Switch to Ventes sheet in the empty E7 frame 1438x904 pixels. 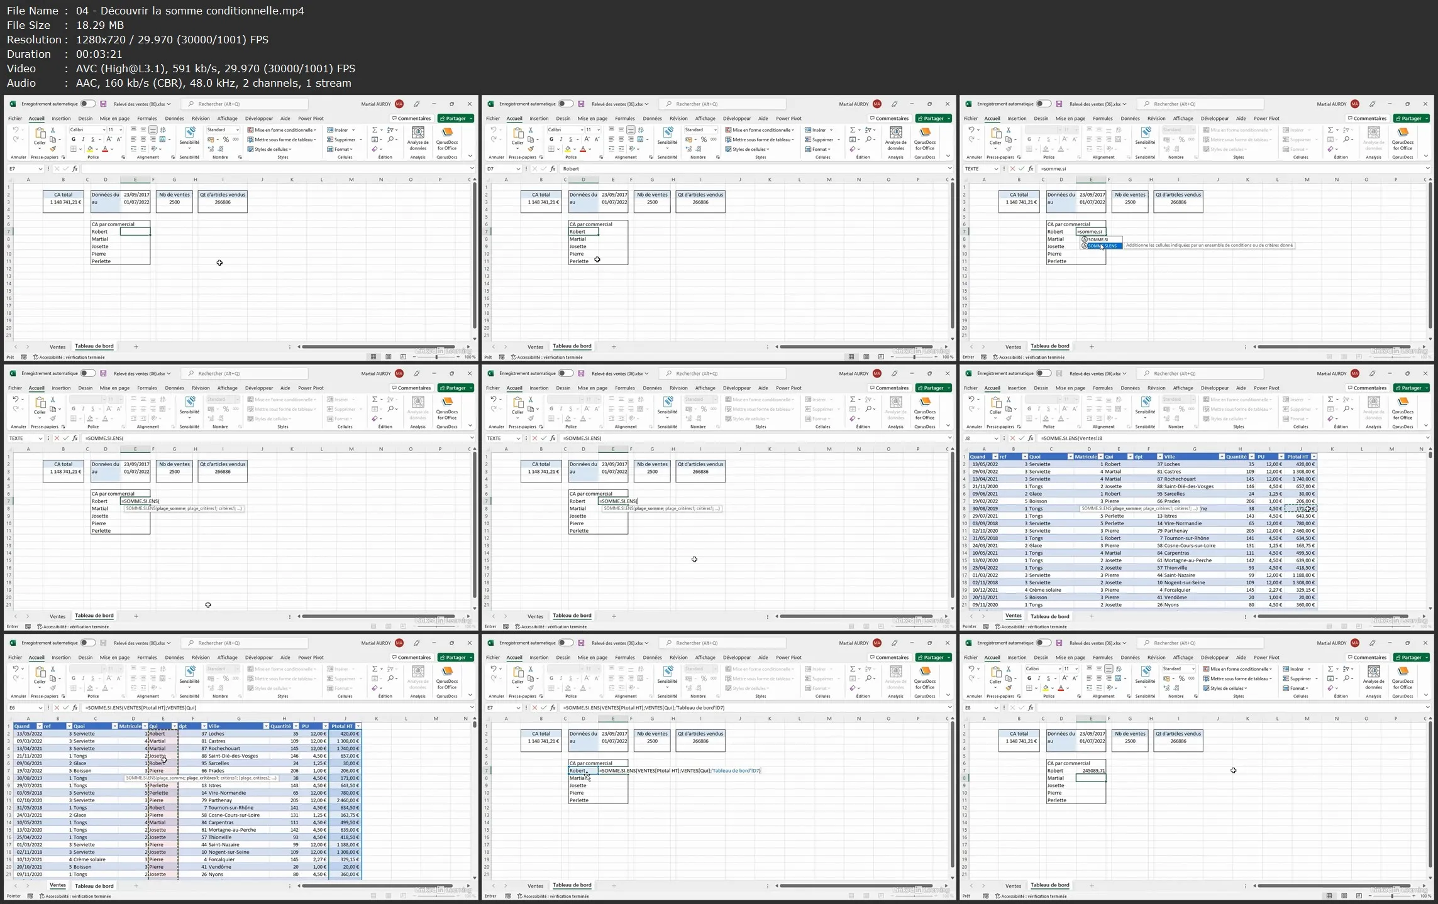(x=57, y=347)
